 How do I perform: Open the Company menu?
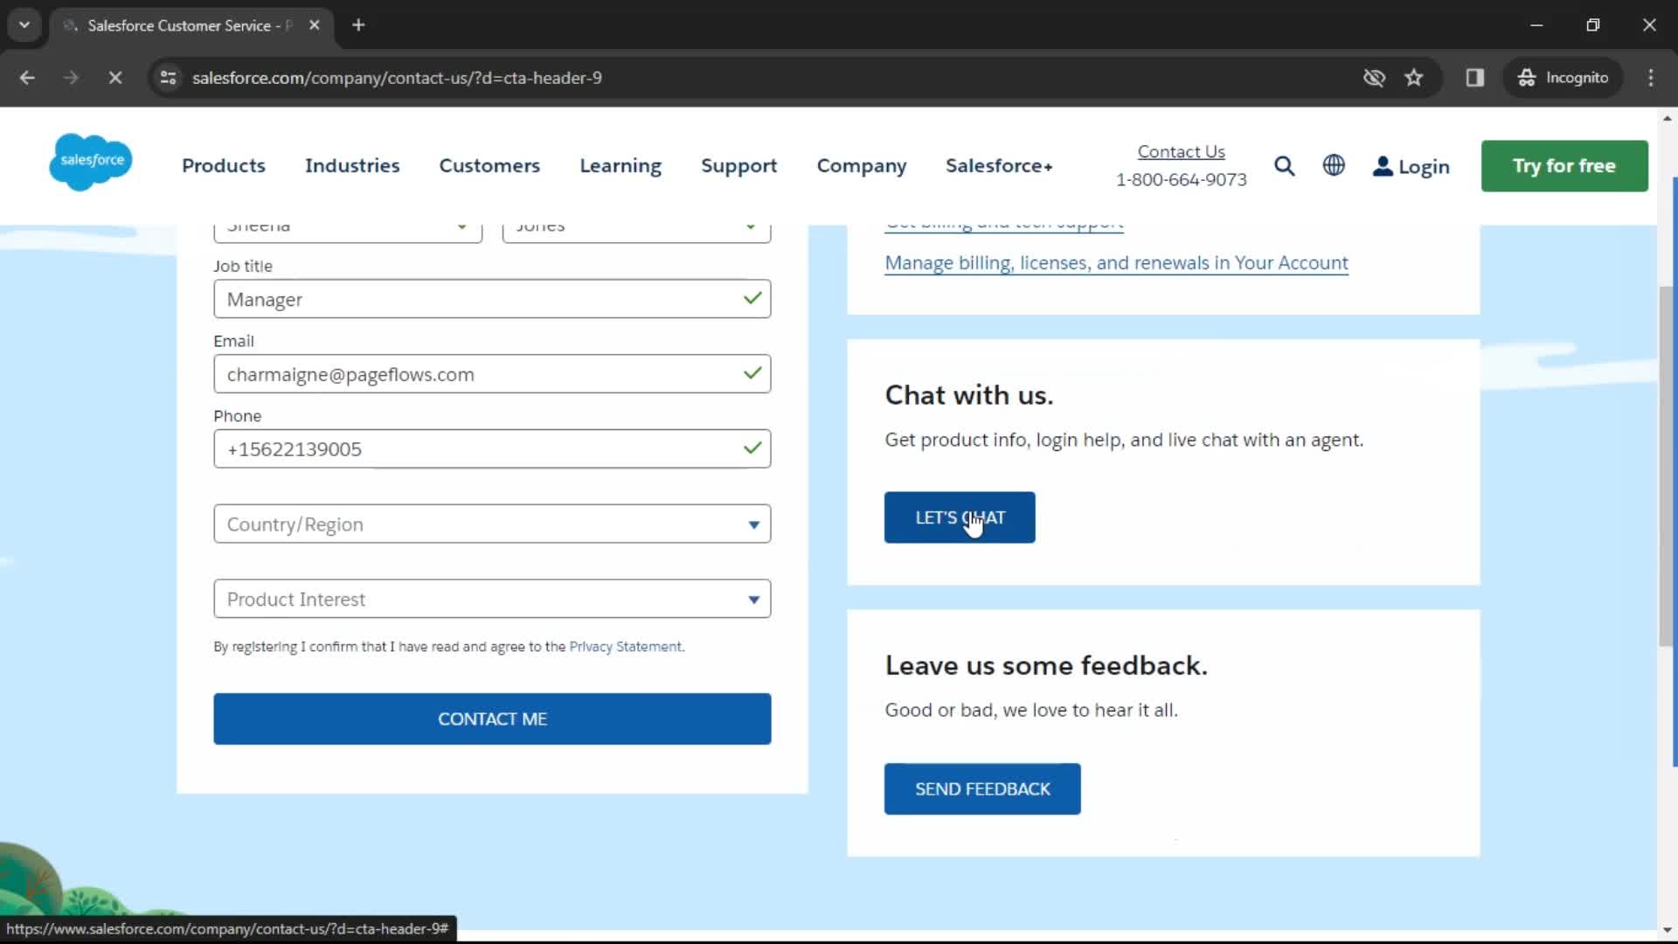pos(862,166)
